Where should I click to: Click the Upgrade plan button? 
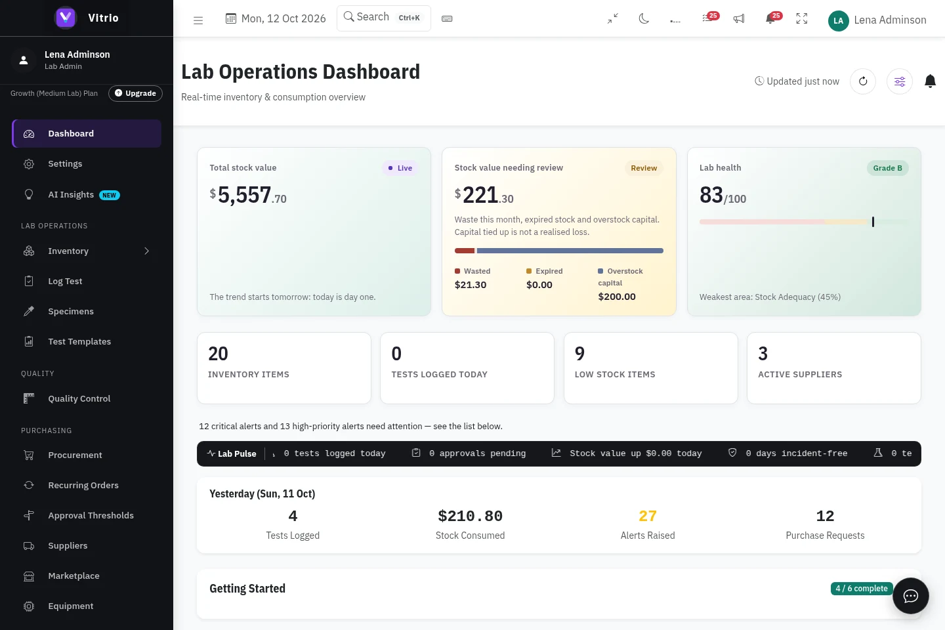[x=135, y=93]
